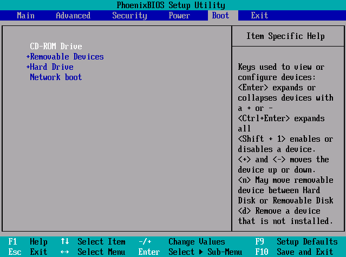The height and width of the screenshot is (257, 346).
Task: Select the Network boot entry
Action: 56,77
